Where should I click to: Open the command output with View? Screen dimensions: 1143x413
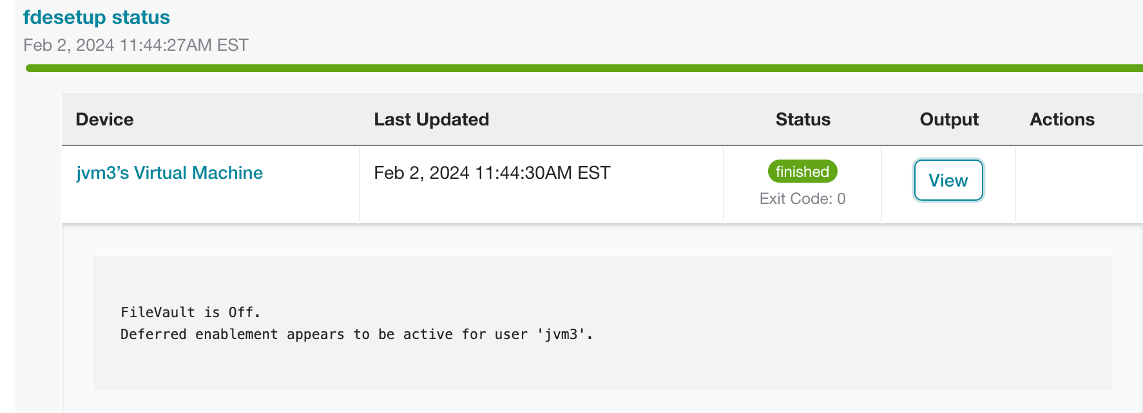pos(948,180)
